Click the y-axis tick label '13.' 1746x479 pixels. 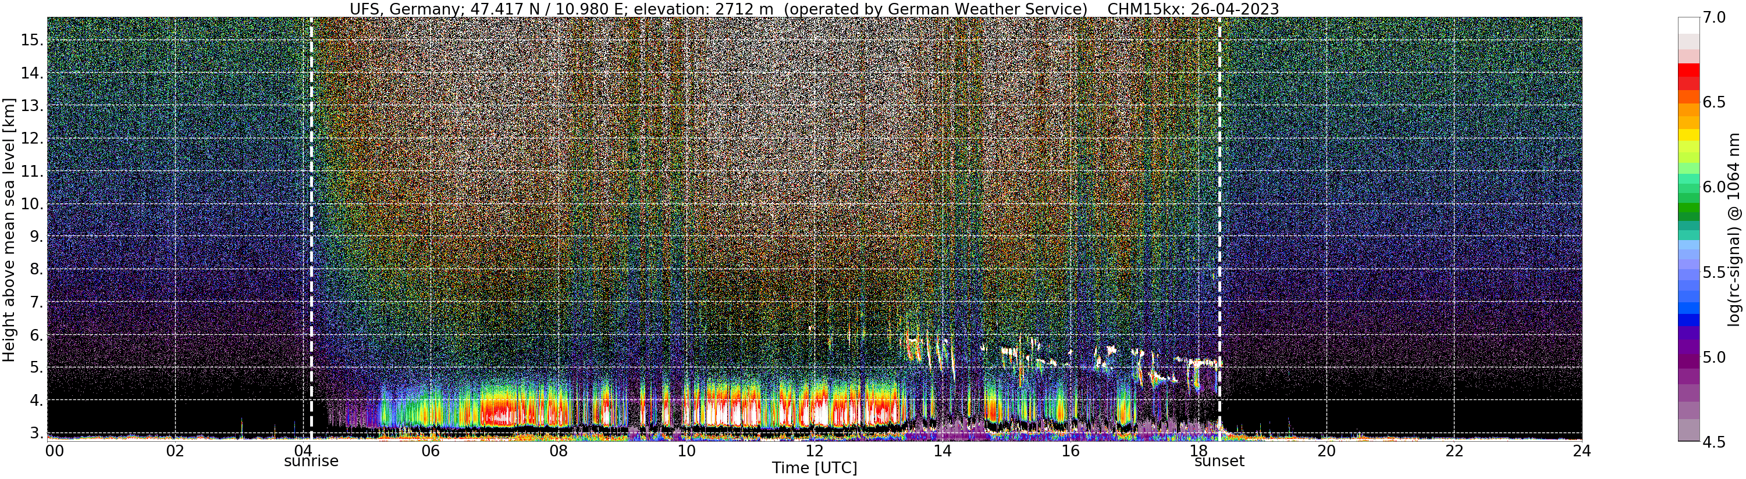tap(32, 106)
